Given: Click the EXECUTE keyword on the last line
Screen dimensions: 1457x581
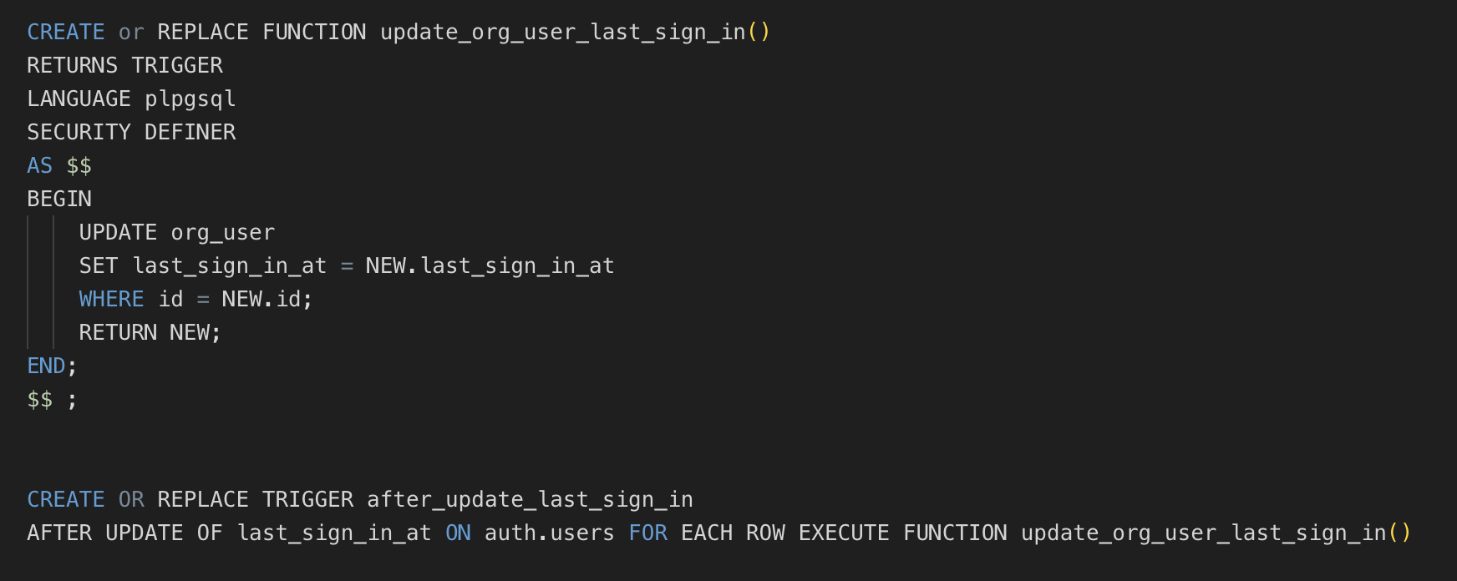Looking at the screenshot, I should coord(844,533).
